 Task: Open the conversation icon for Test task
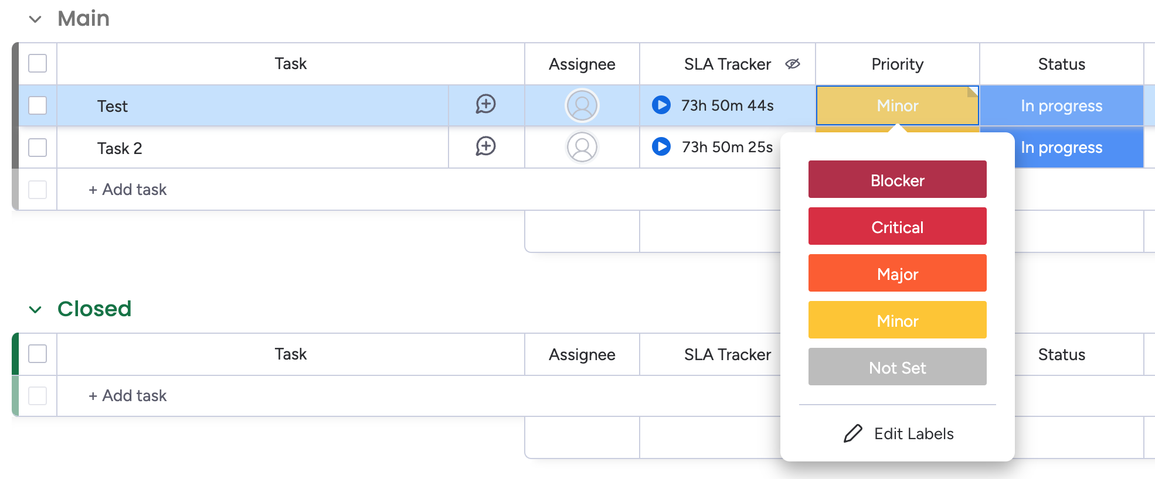point(485,105)
